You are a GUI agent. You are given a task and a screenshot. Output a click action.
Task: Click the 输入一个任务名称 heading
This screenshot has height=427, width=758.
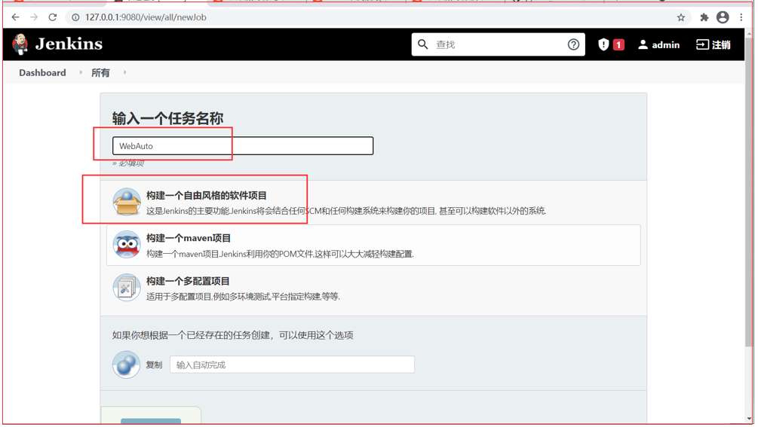167,118
